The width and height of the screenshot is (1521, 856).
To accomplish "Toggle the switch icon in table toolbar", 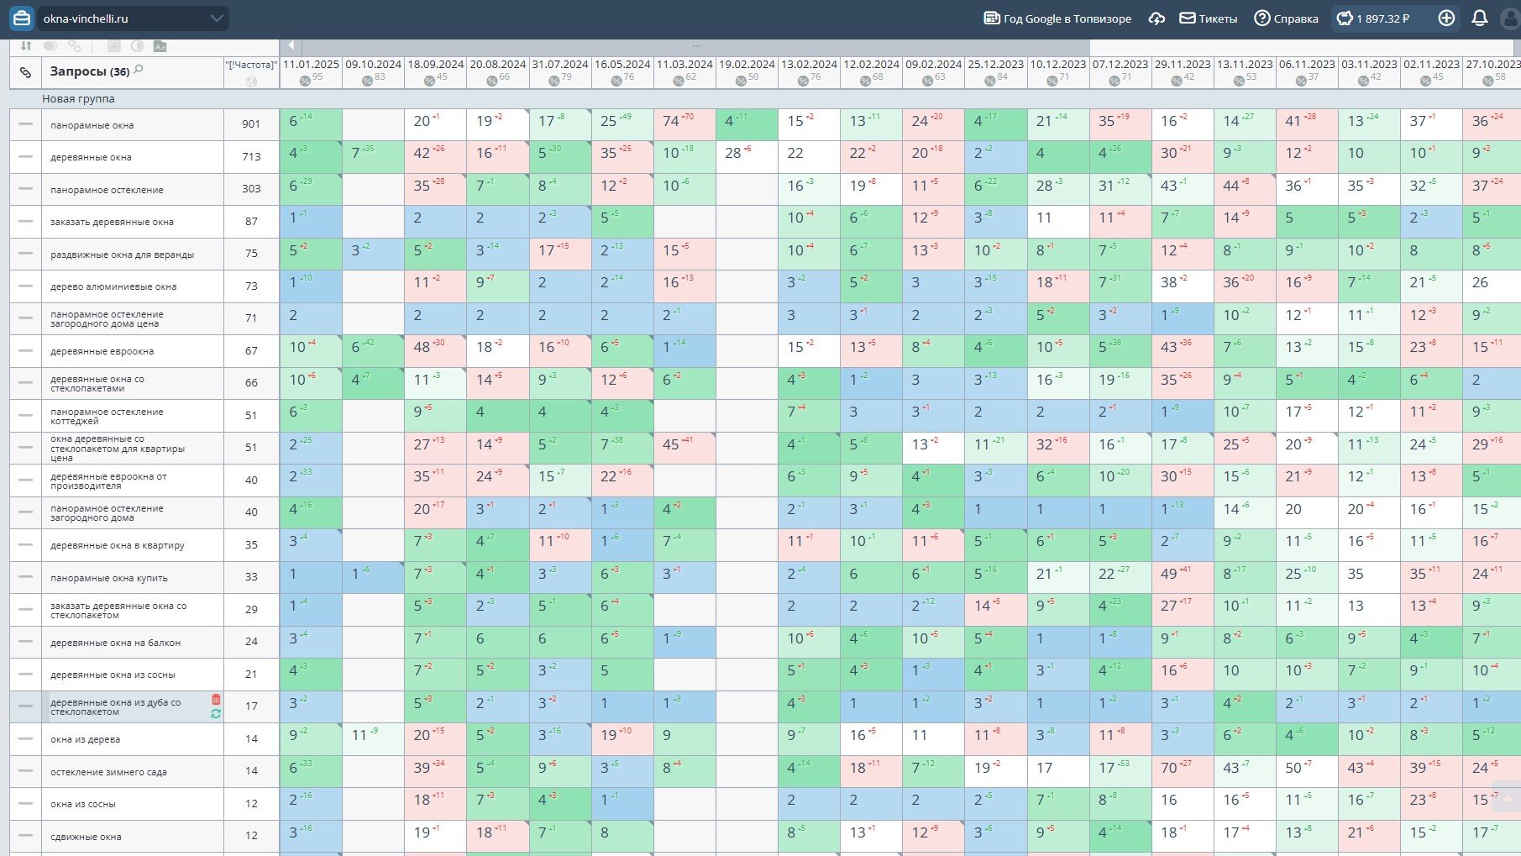I will [50, 46].
